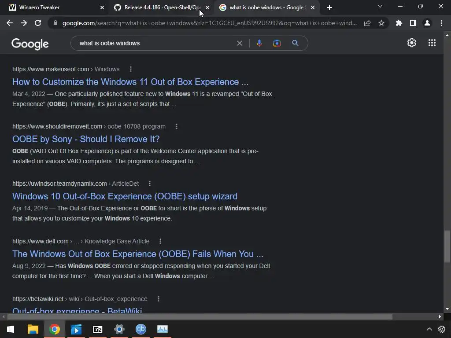Click the makeuseof.com result URL
The image size is (451, 338).
(51, 69)
